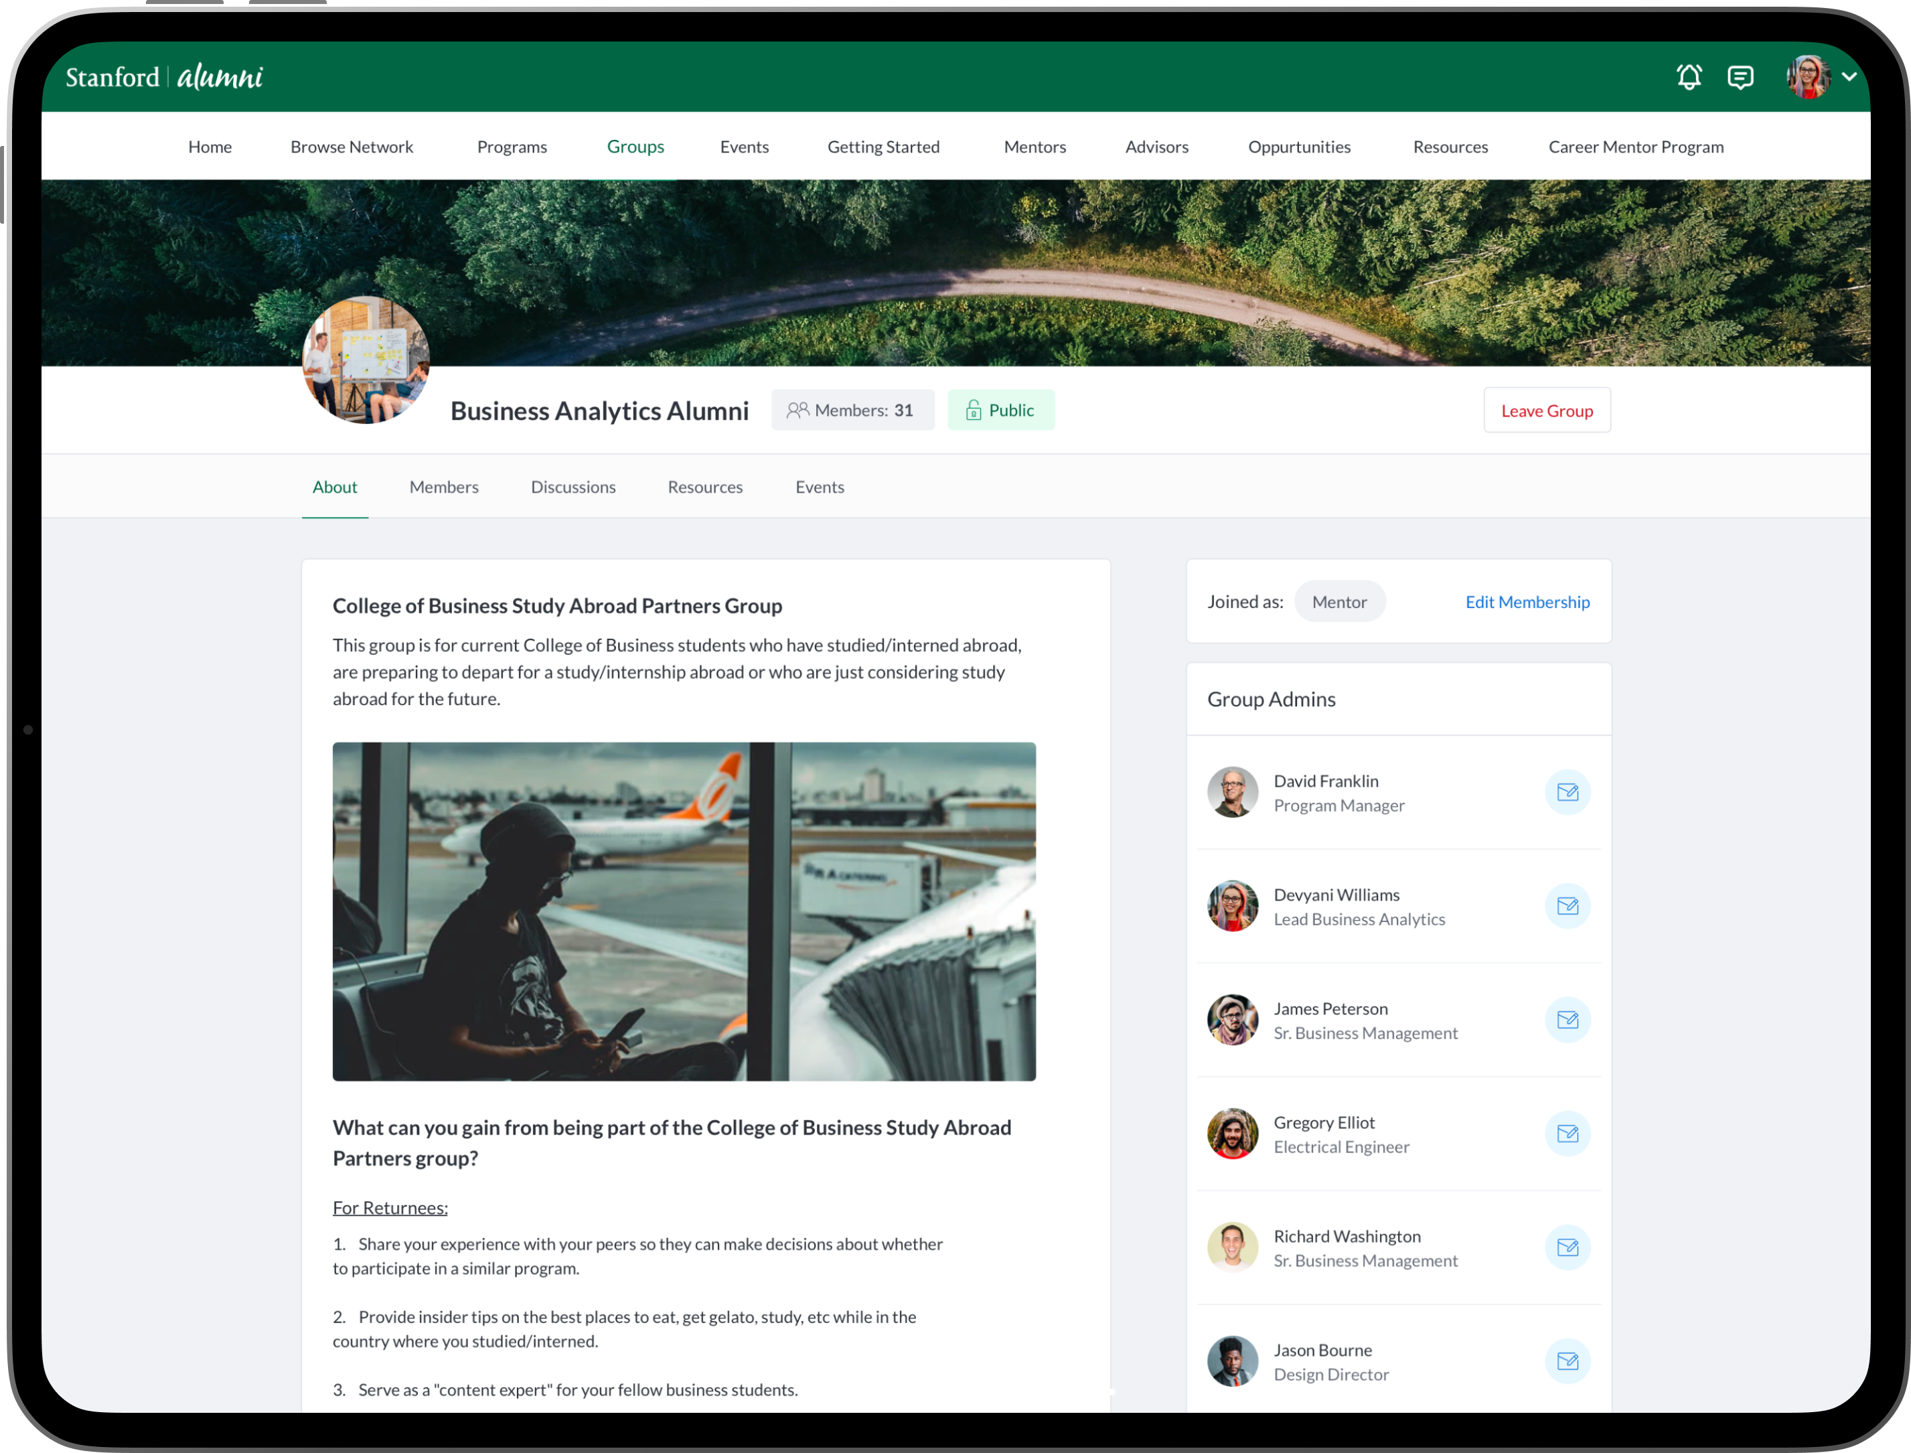Click the Public group status badge
The image size is (1911, 1453).
tap(1000, 410)
